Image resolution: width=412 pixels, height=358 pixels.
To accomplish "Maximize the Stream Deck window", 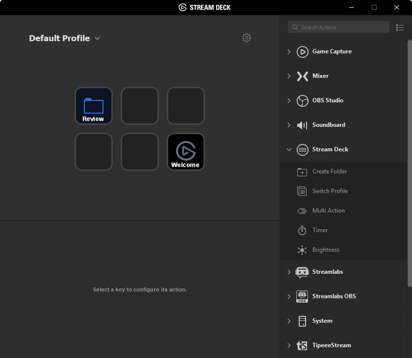I will [x=374, y=7].
